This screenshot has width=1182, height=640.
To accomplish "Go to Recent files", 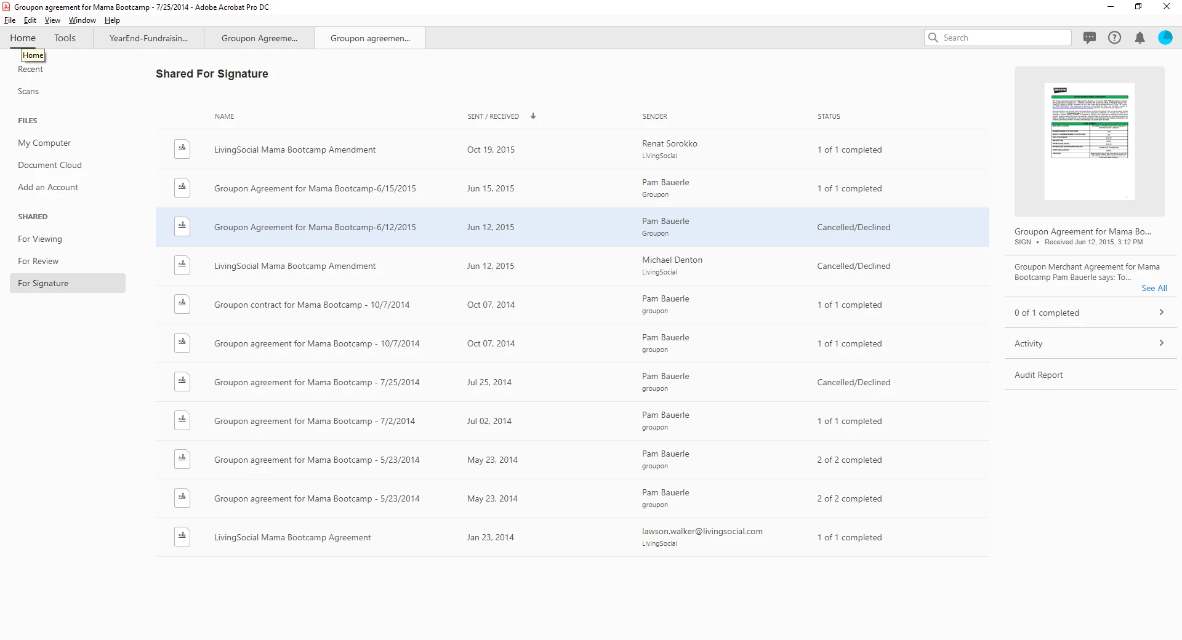I will click(30, 69).
